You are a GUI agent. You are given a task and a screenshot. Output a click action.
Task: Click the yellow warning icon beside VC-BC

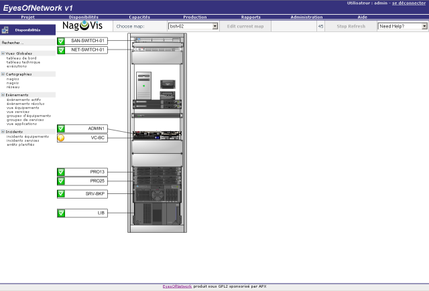coord(61,138)
